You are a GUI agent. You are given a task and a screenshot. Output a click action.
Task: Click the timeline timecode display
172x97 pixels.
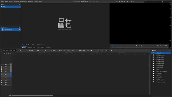9,50
